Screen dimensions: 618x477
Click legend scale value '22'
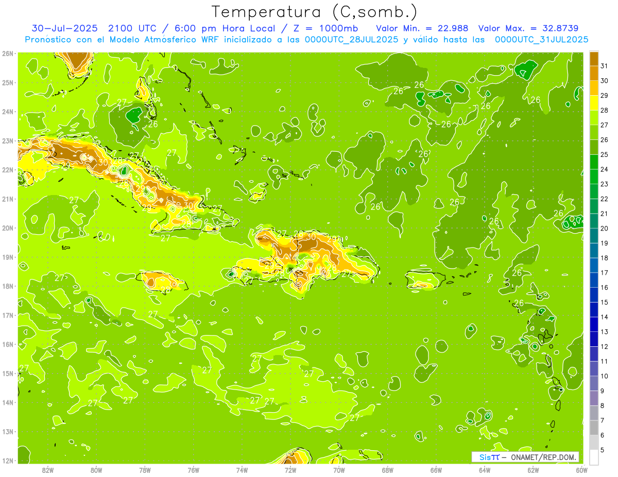coord(604,199)
